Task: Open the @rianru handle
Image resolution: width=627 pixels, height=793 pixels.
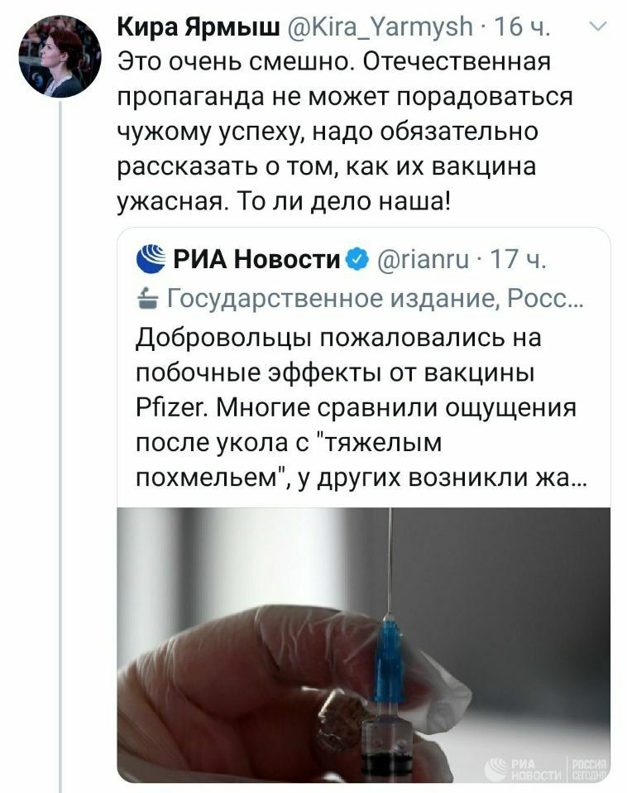Action: point(423,259)
